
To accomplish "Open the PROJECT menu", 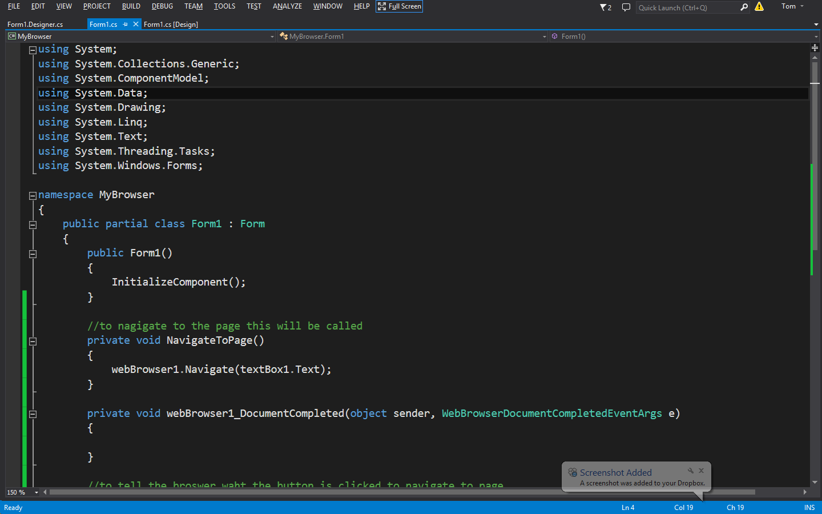I will 97,6.
